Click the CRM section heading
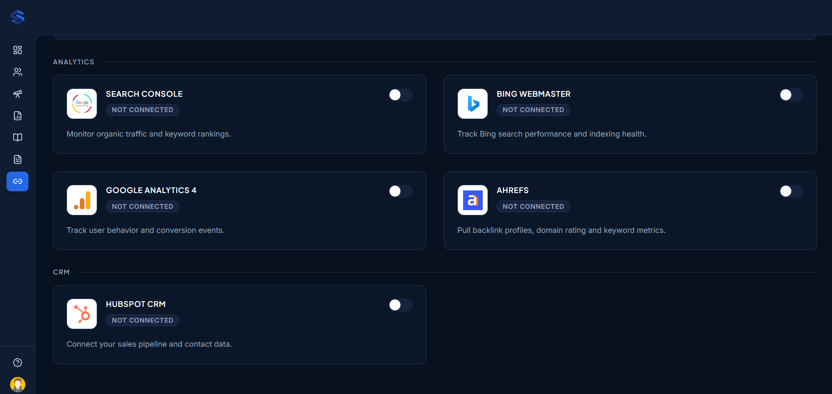This screenshot has height=394, width=832. (x=61, y=272)
